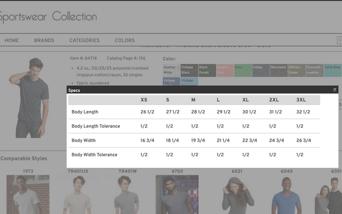This screenshot has height=214, width=342.
Task: Click the 19 3/4 body width value
Action: click(x=198, y=140)
